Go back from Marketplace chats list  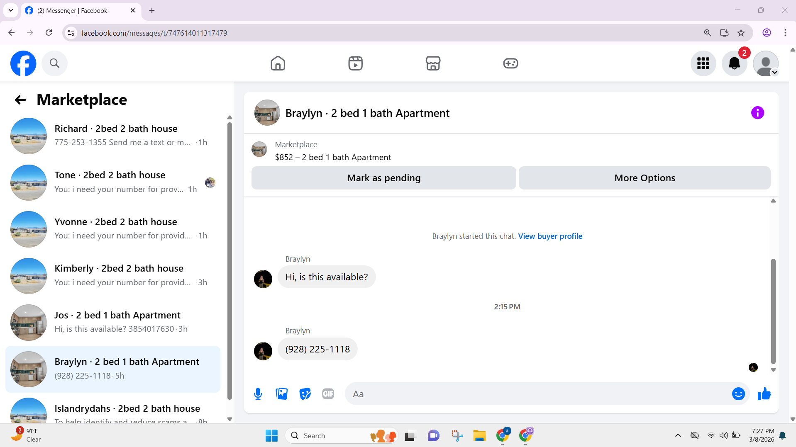pos(20,100)
